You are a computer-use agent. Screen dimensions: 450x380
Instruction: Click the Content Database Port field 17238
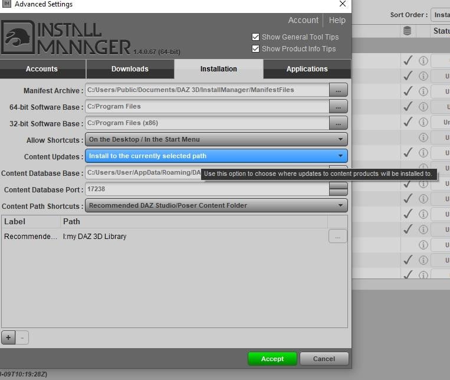click(x=207, y=189)
